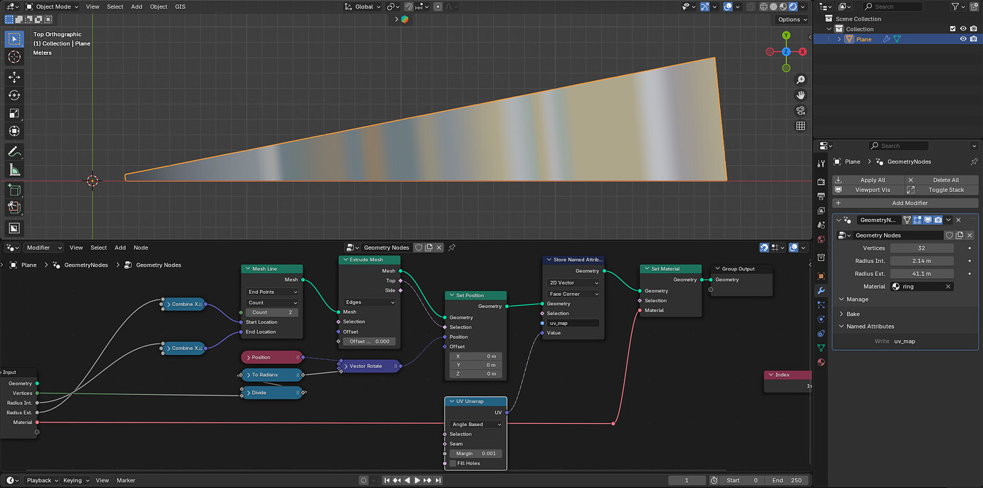Select the Add Cube tool
This screenshot has height=488, width=983.
click(14, 190)
